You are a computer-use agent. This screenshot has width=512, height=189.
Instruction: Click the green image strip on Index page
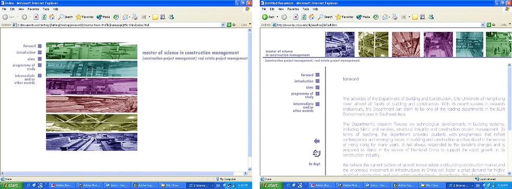pos(91,51)
